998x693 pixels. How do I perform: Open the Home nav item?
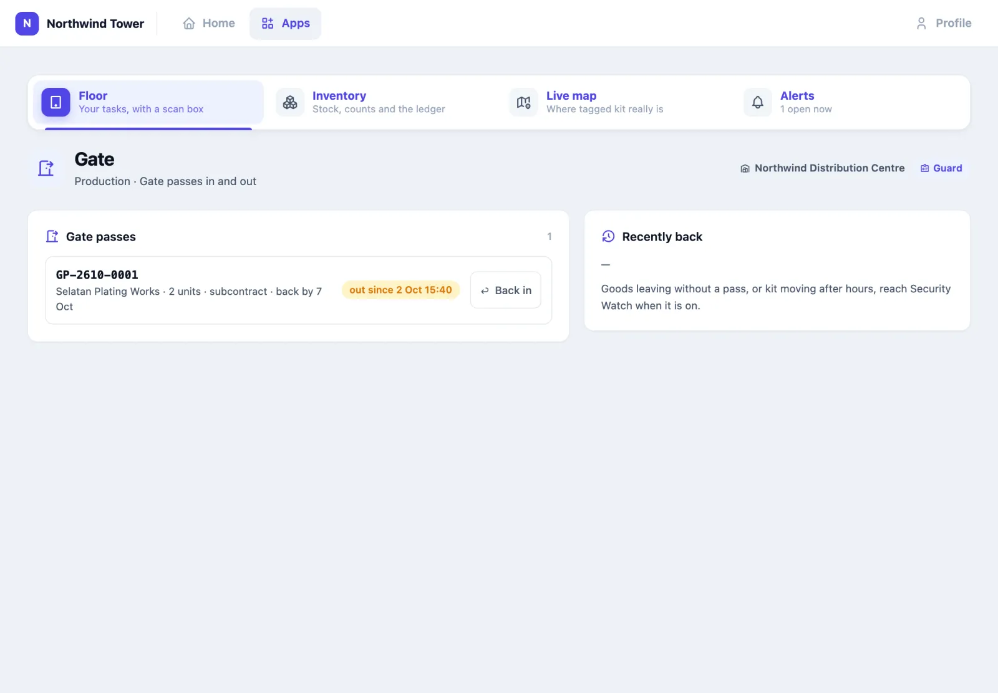[x=209, y=24]
